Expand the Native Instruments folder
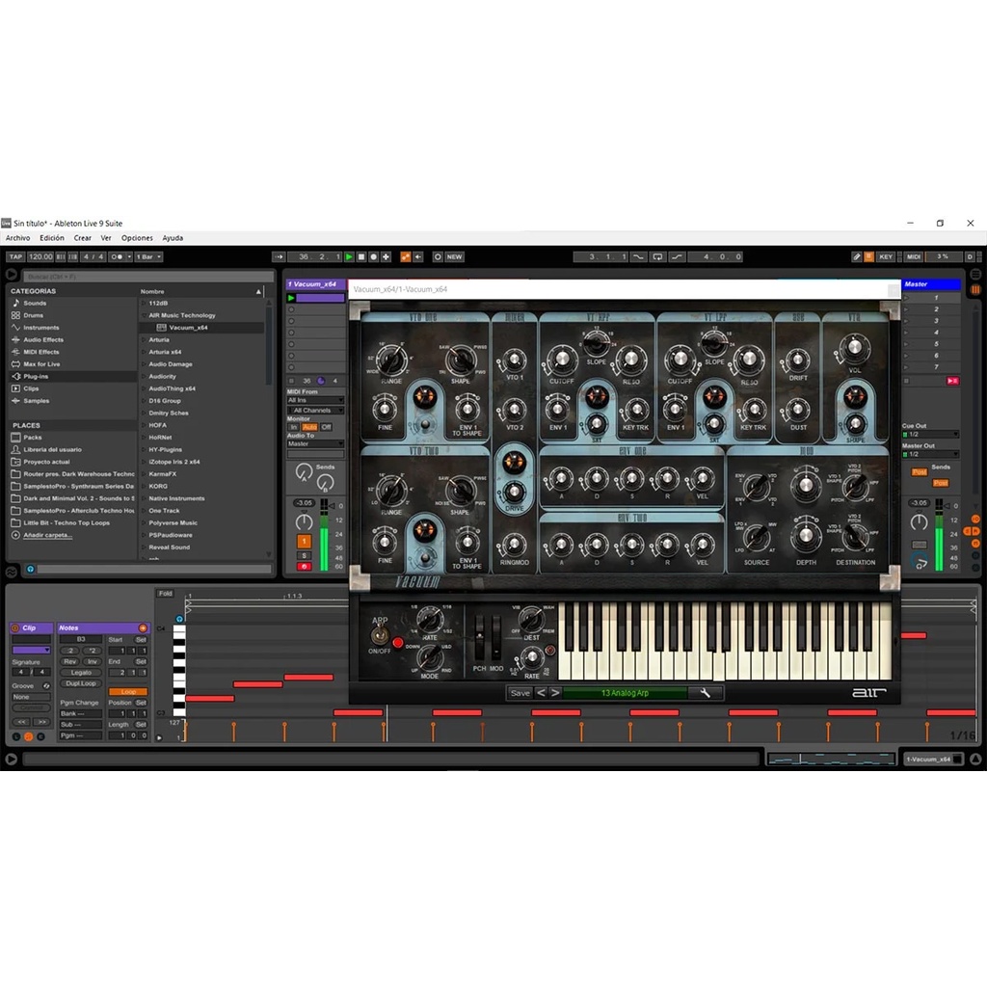 point(144,498)
